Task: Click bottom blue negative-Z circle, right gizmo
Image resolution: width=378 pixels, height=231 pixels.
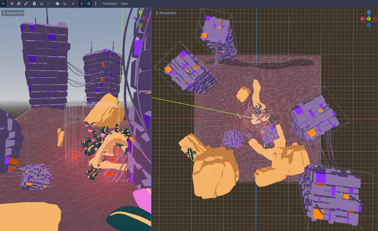Action: pos(369,25)
